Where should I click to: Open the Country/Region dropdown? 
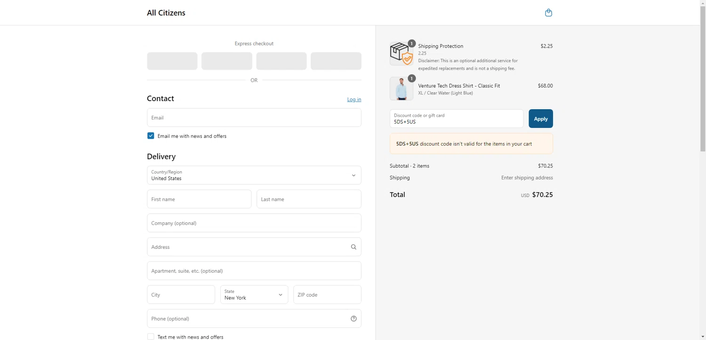coord(254,175)
